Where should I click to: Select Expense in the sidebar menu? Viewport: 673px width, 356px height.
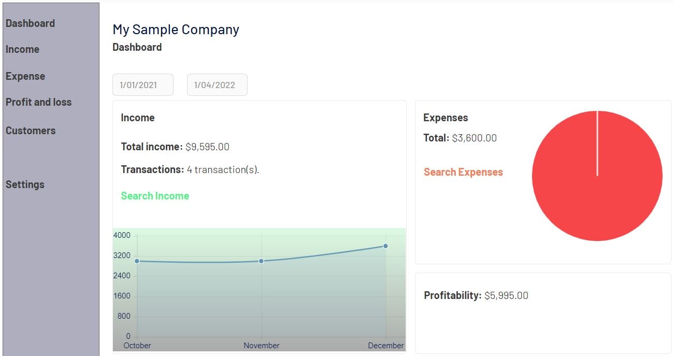tap(25, 76)
